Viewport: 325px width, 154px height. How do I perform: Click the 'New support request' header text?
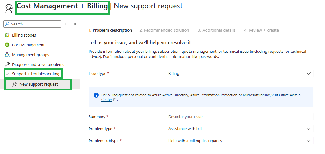(x=148, y=6)
